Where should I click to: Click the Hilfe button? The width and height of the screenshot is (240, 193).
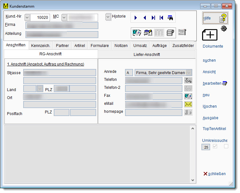click(215, 18)
